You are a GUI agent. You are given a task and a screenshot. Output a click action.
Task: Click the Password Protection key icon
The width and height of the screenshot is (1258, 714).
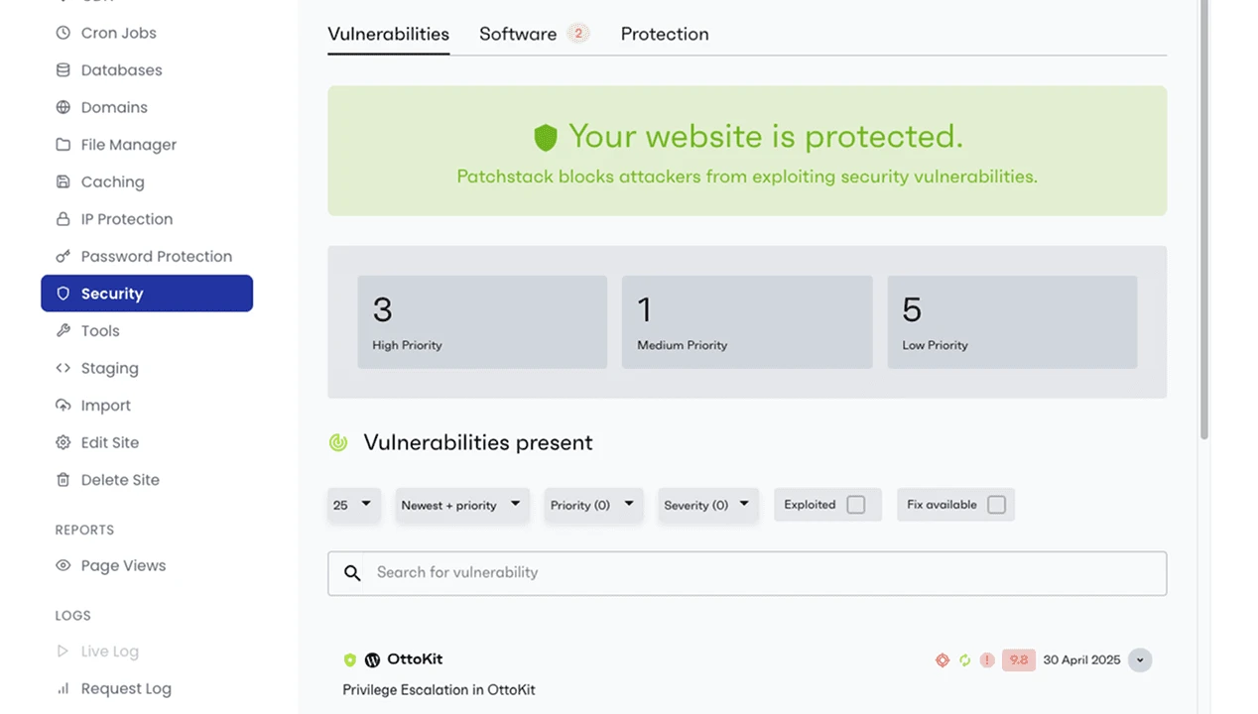63,257
